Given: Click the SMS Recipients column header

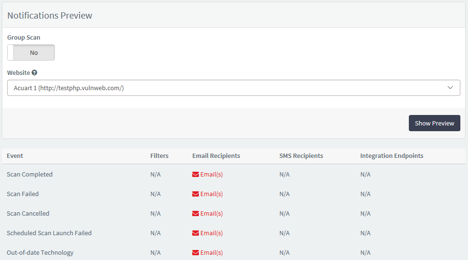Looking at the screenshot, I should (301, 156).
